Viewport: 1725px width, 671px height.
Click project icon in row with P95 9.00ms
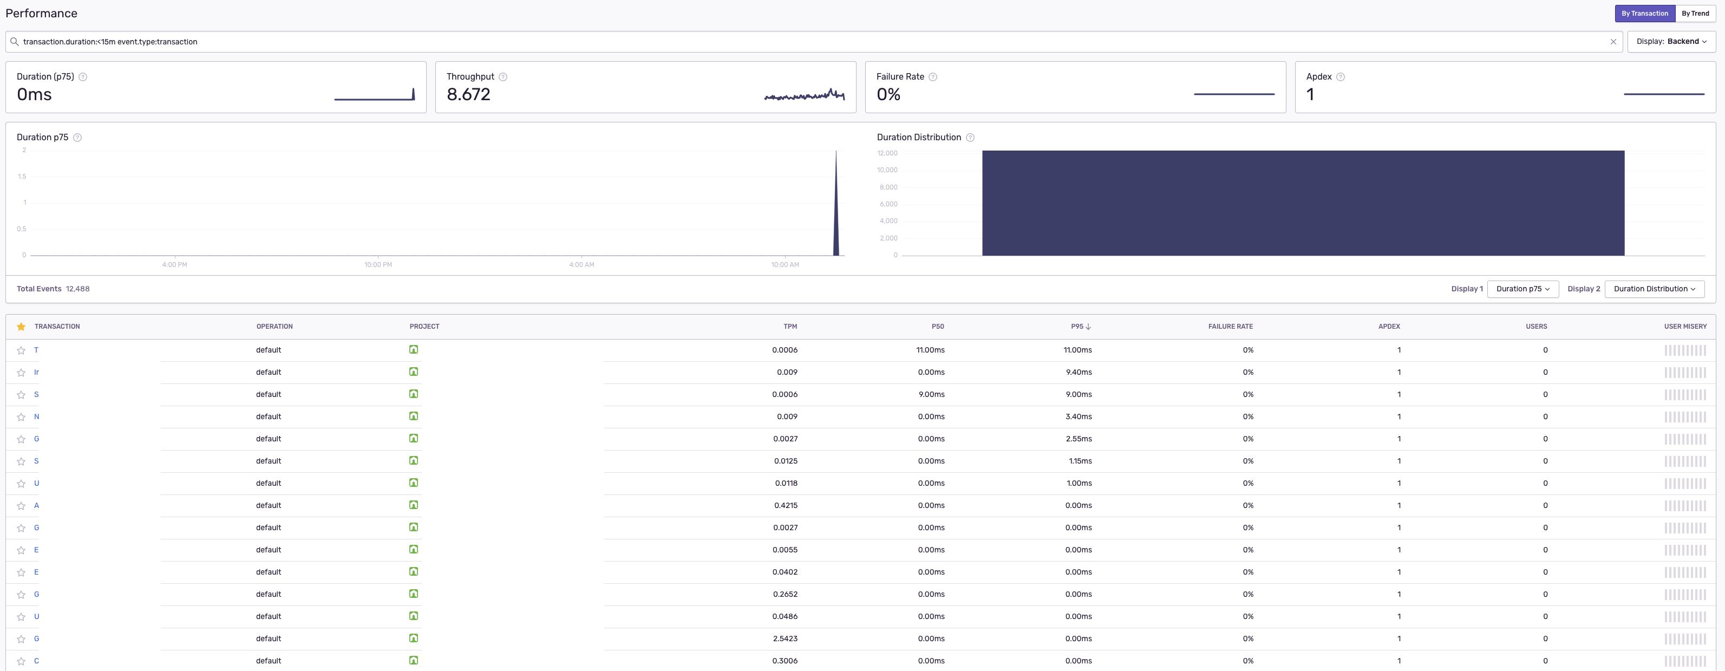click(414, 394)
